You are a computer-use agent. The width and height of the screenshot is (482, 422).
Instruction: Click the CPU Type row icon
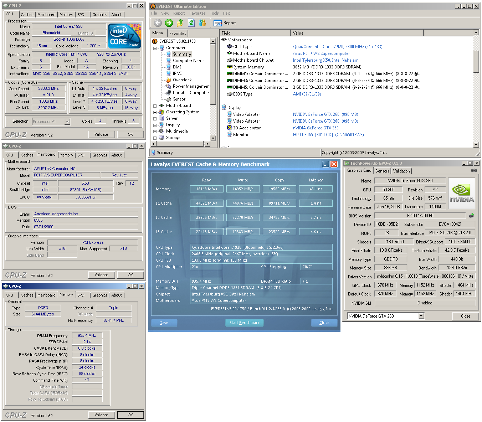pos(230,47)
